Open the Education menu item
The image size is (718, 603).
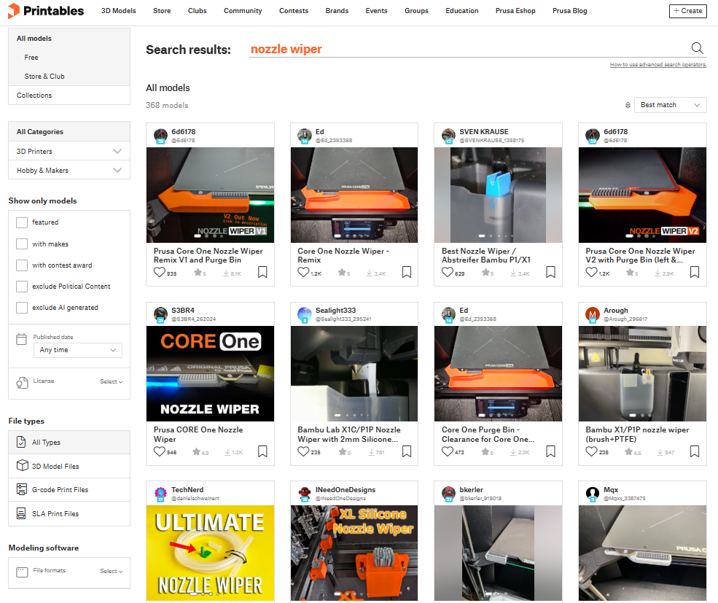(462, 10)
